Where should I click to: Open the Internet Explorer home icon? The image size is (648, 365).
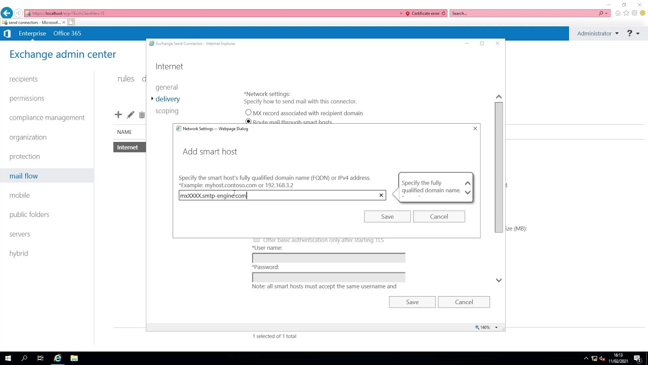click(618, 13)
